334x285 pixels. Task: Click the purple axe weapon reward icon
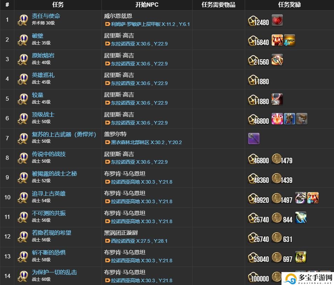click(254, 139)
